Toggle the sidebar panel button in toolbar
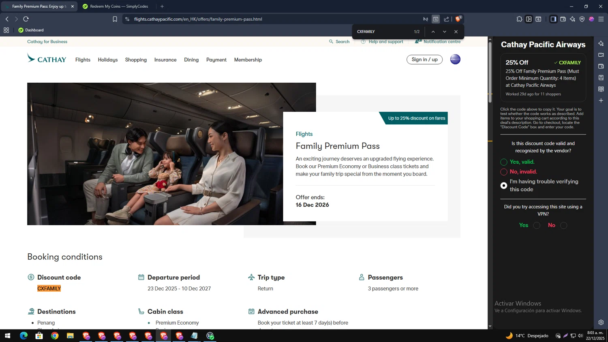This screenshot has height=342, width=608. (x=553, y=19)
